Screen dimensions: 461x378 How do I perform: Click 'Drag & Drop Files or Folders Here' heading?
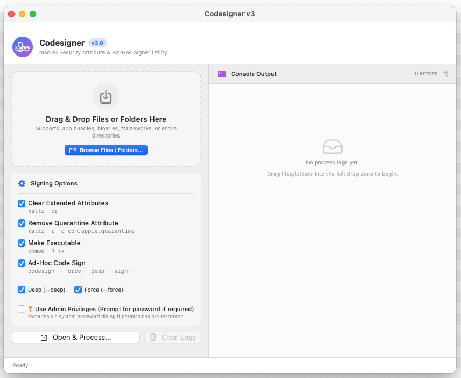tap(106, 119)
